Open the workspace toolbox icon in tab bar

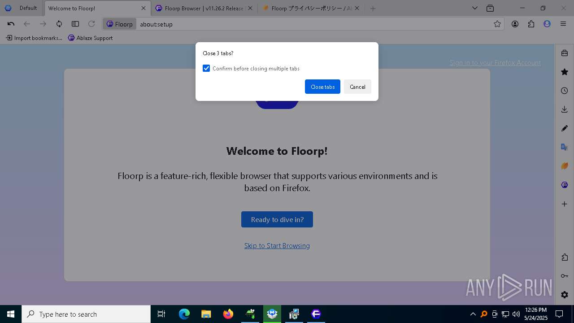tap(490, 8)
